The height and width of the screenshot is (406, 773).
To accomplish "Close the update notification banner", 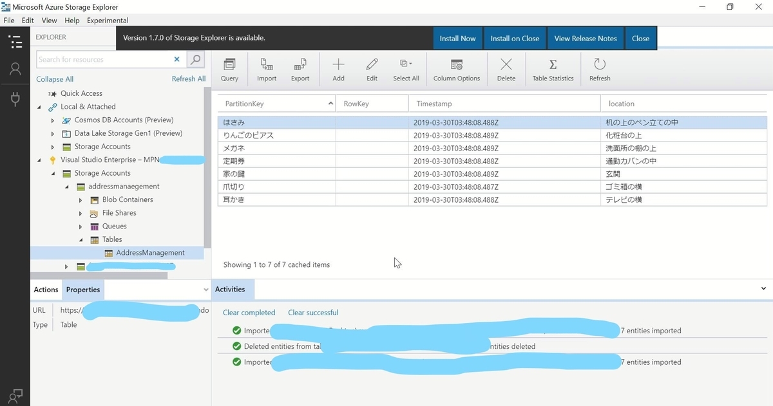I will pos(641,39).
